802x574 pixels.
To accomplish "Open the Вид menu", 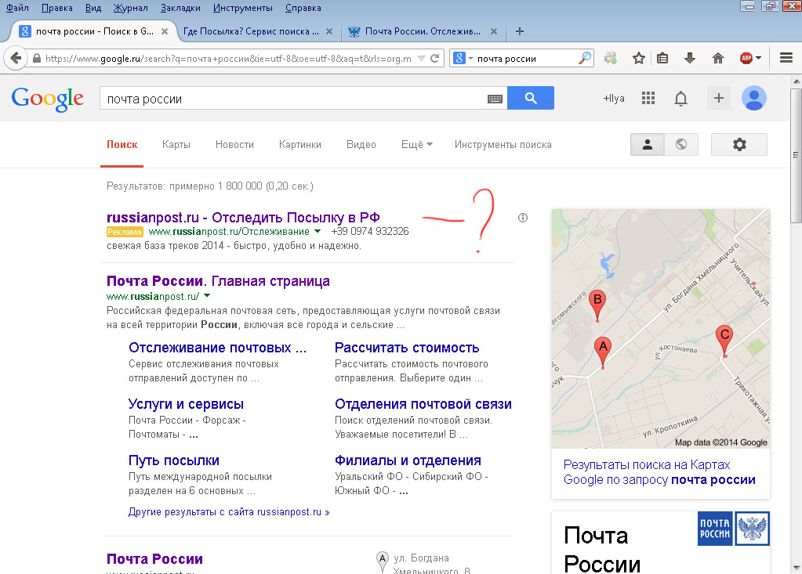I will tap(93, 8).
